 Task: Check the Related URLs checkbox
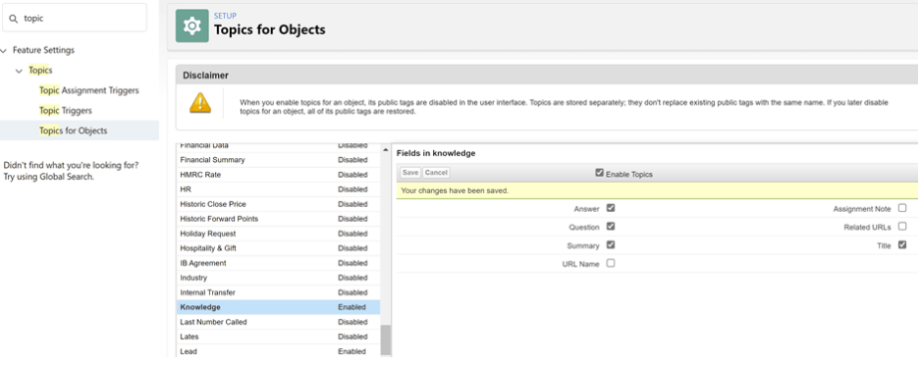(901, 226)
